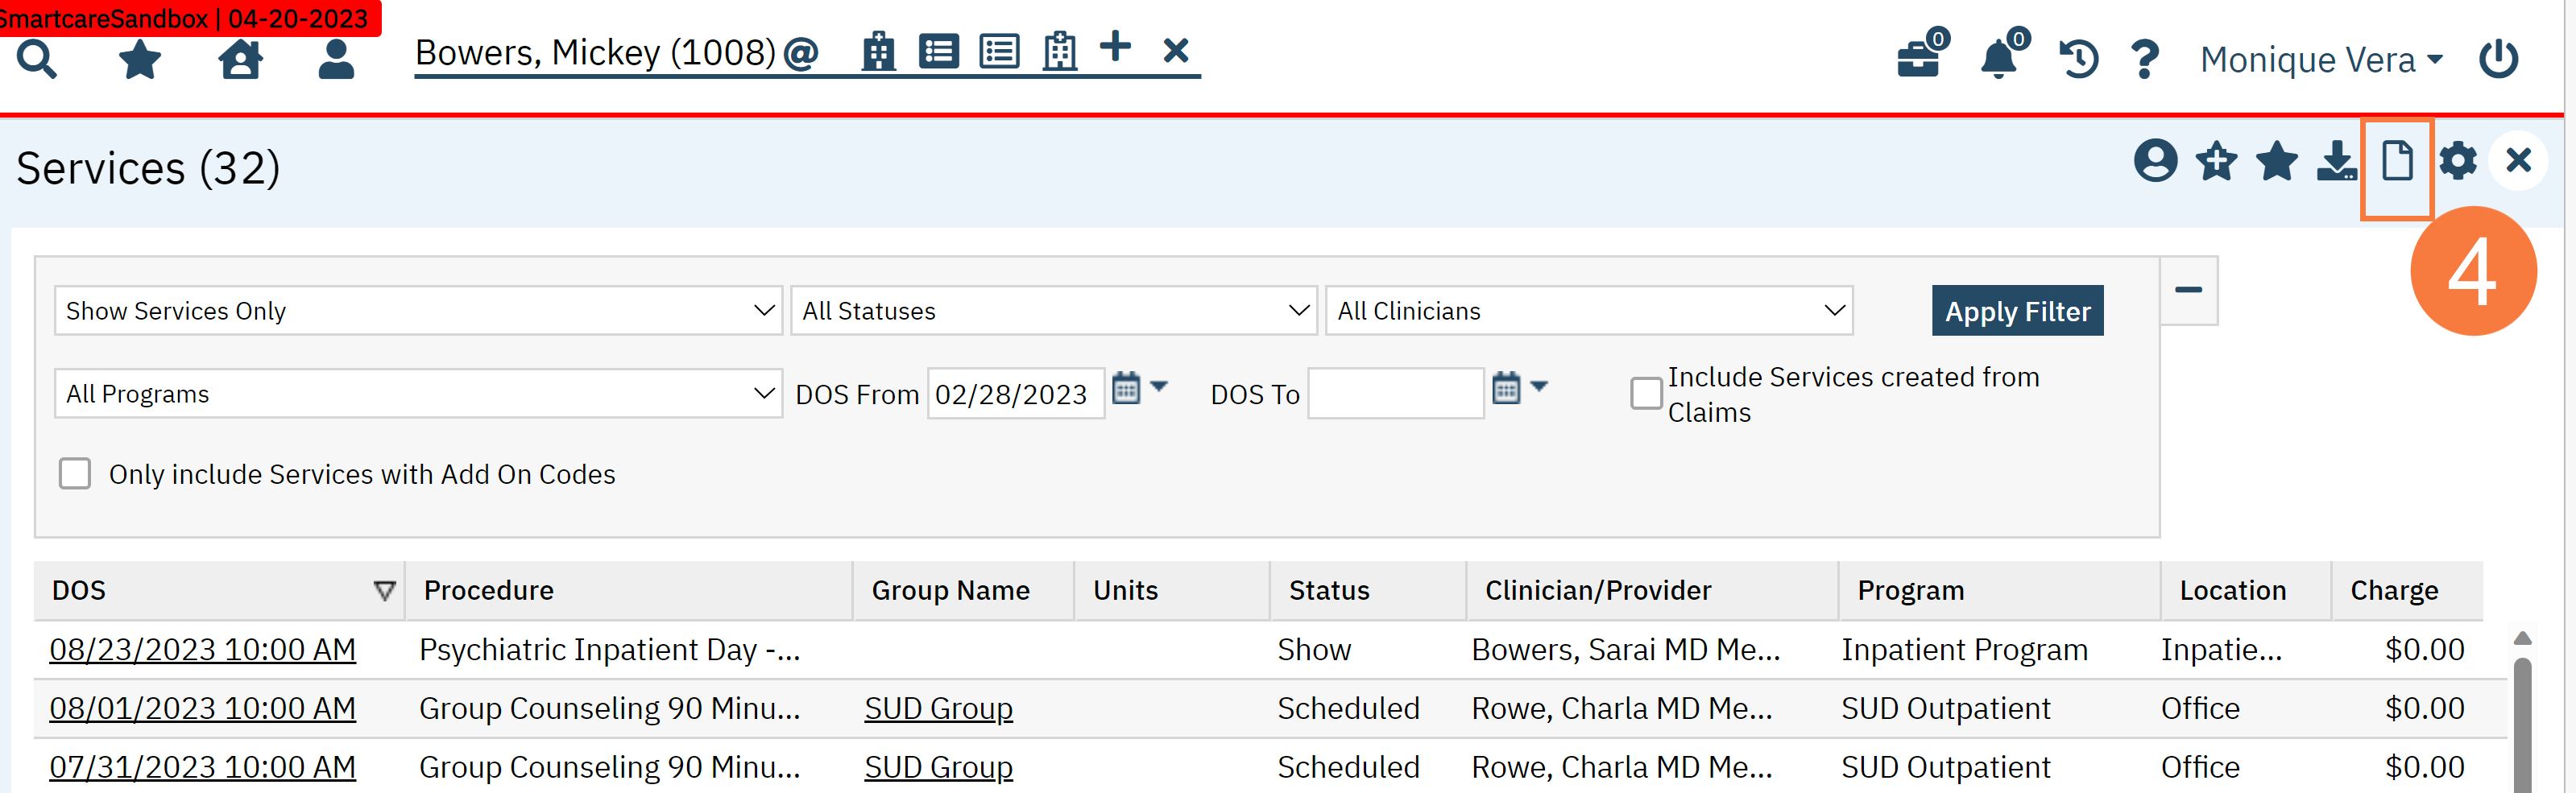This screenshot has width=2576, height=793.
Task: Open the All Statuses dropdown
Action: pos(1054,311)
